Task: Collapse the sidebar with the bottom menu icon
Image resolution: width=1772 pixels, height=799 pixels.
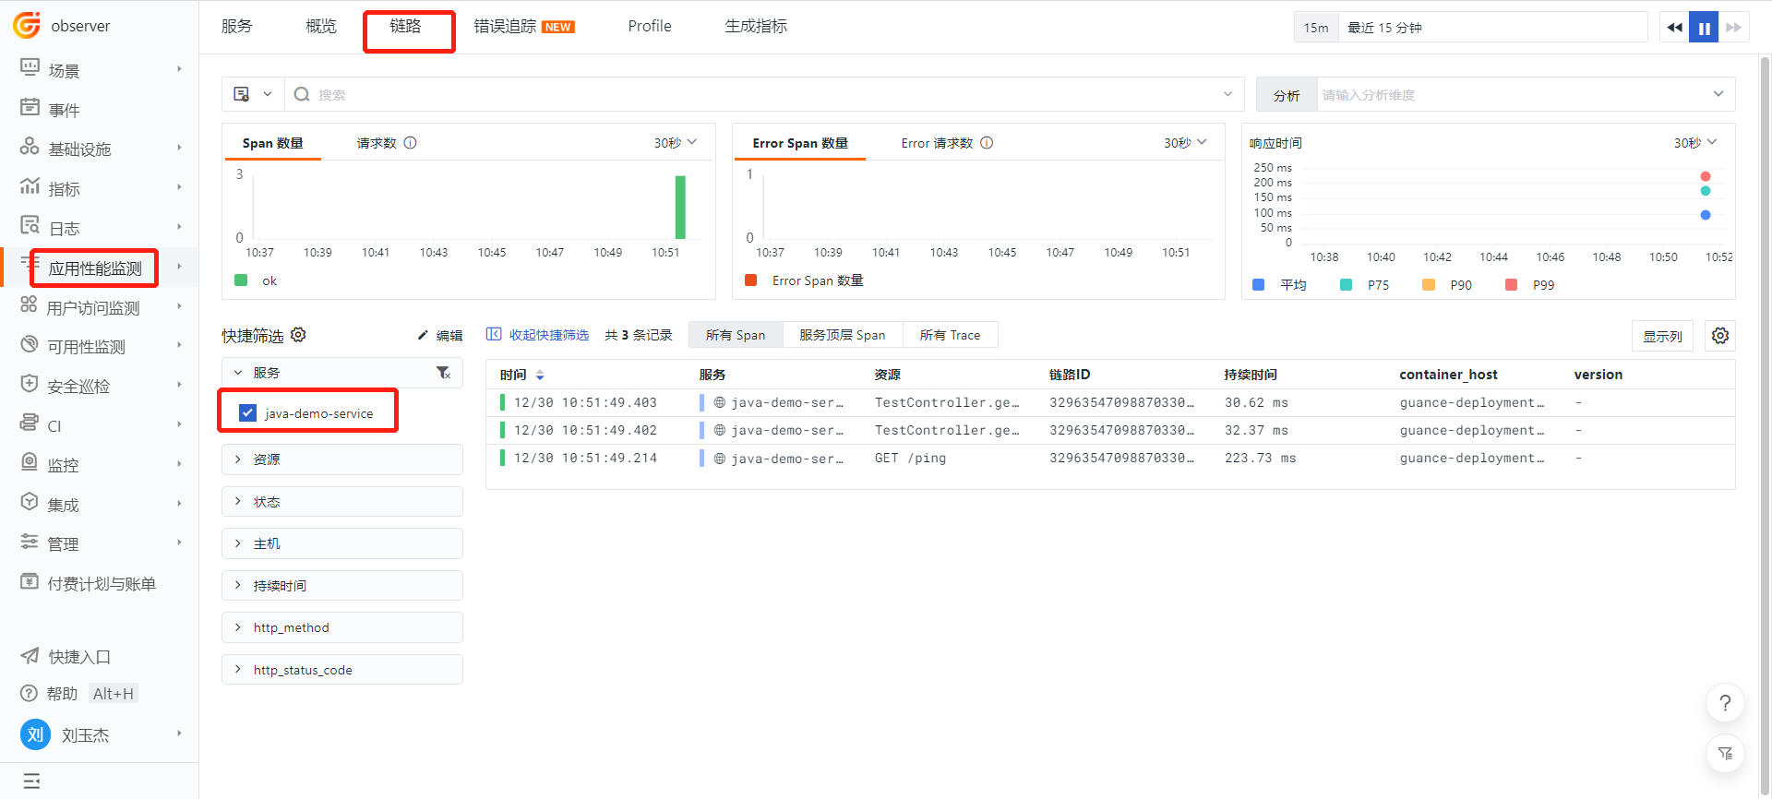Action: pos(31,781)
